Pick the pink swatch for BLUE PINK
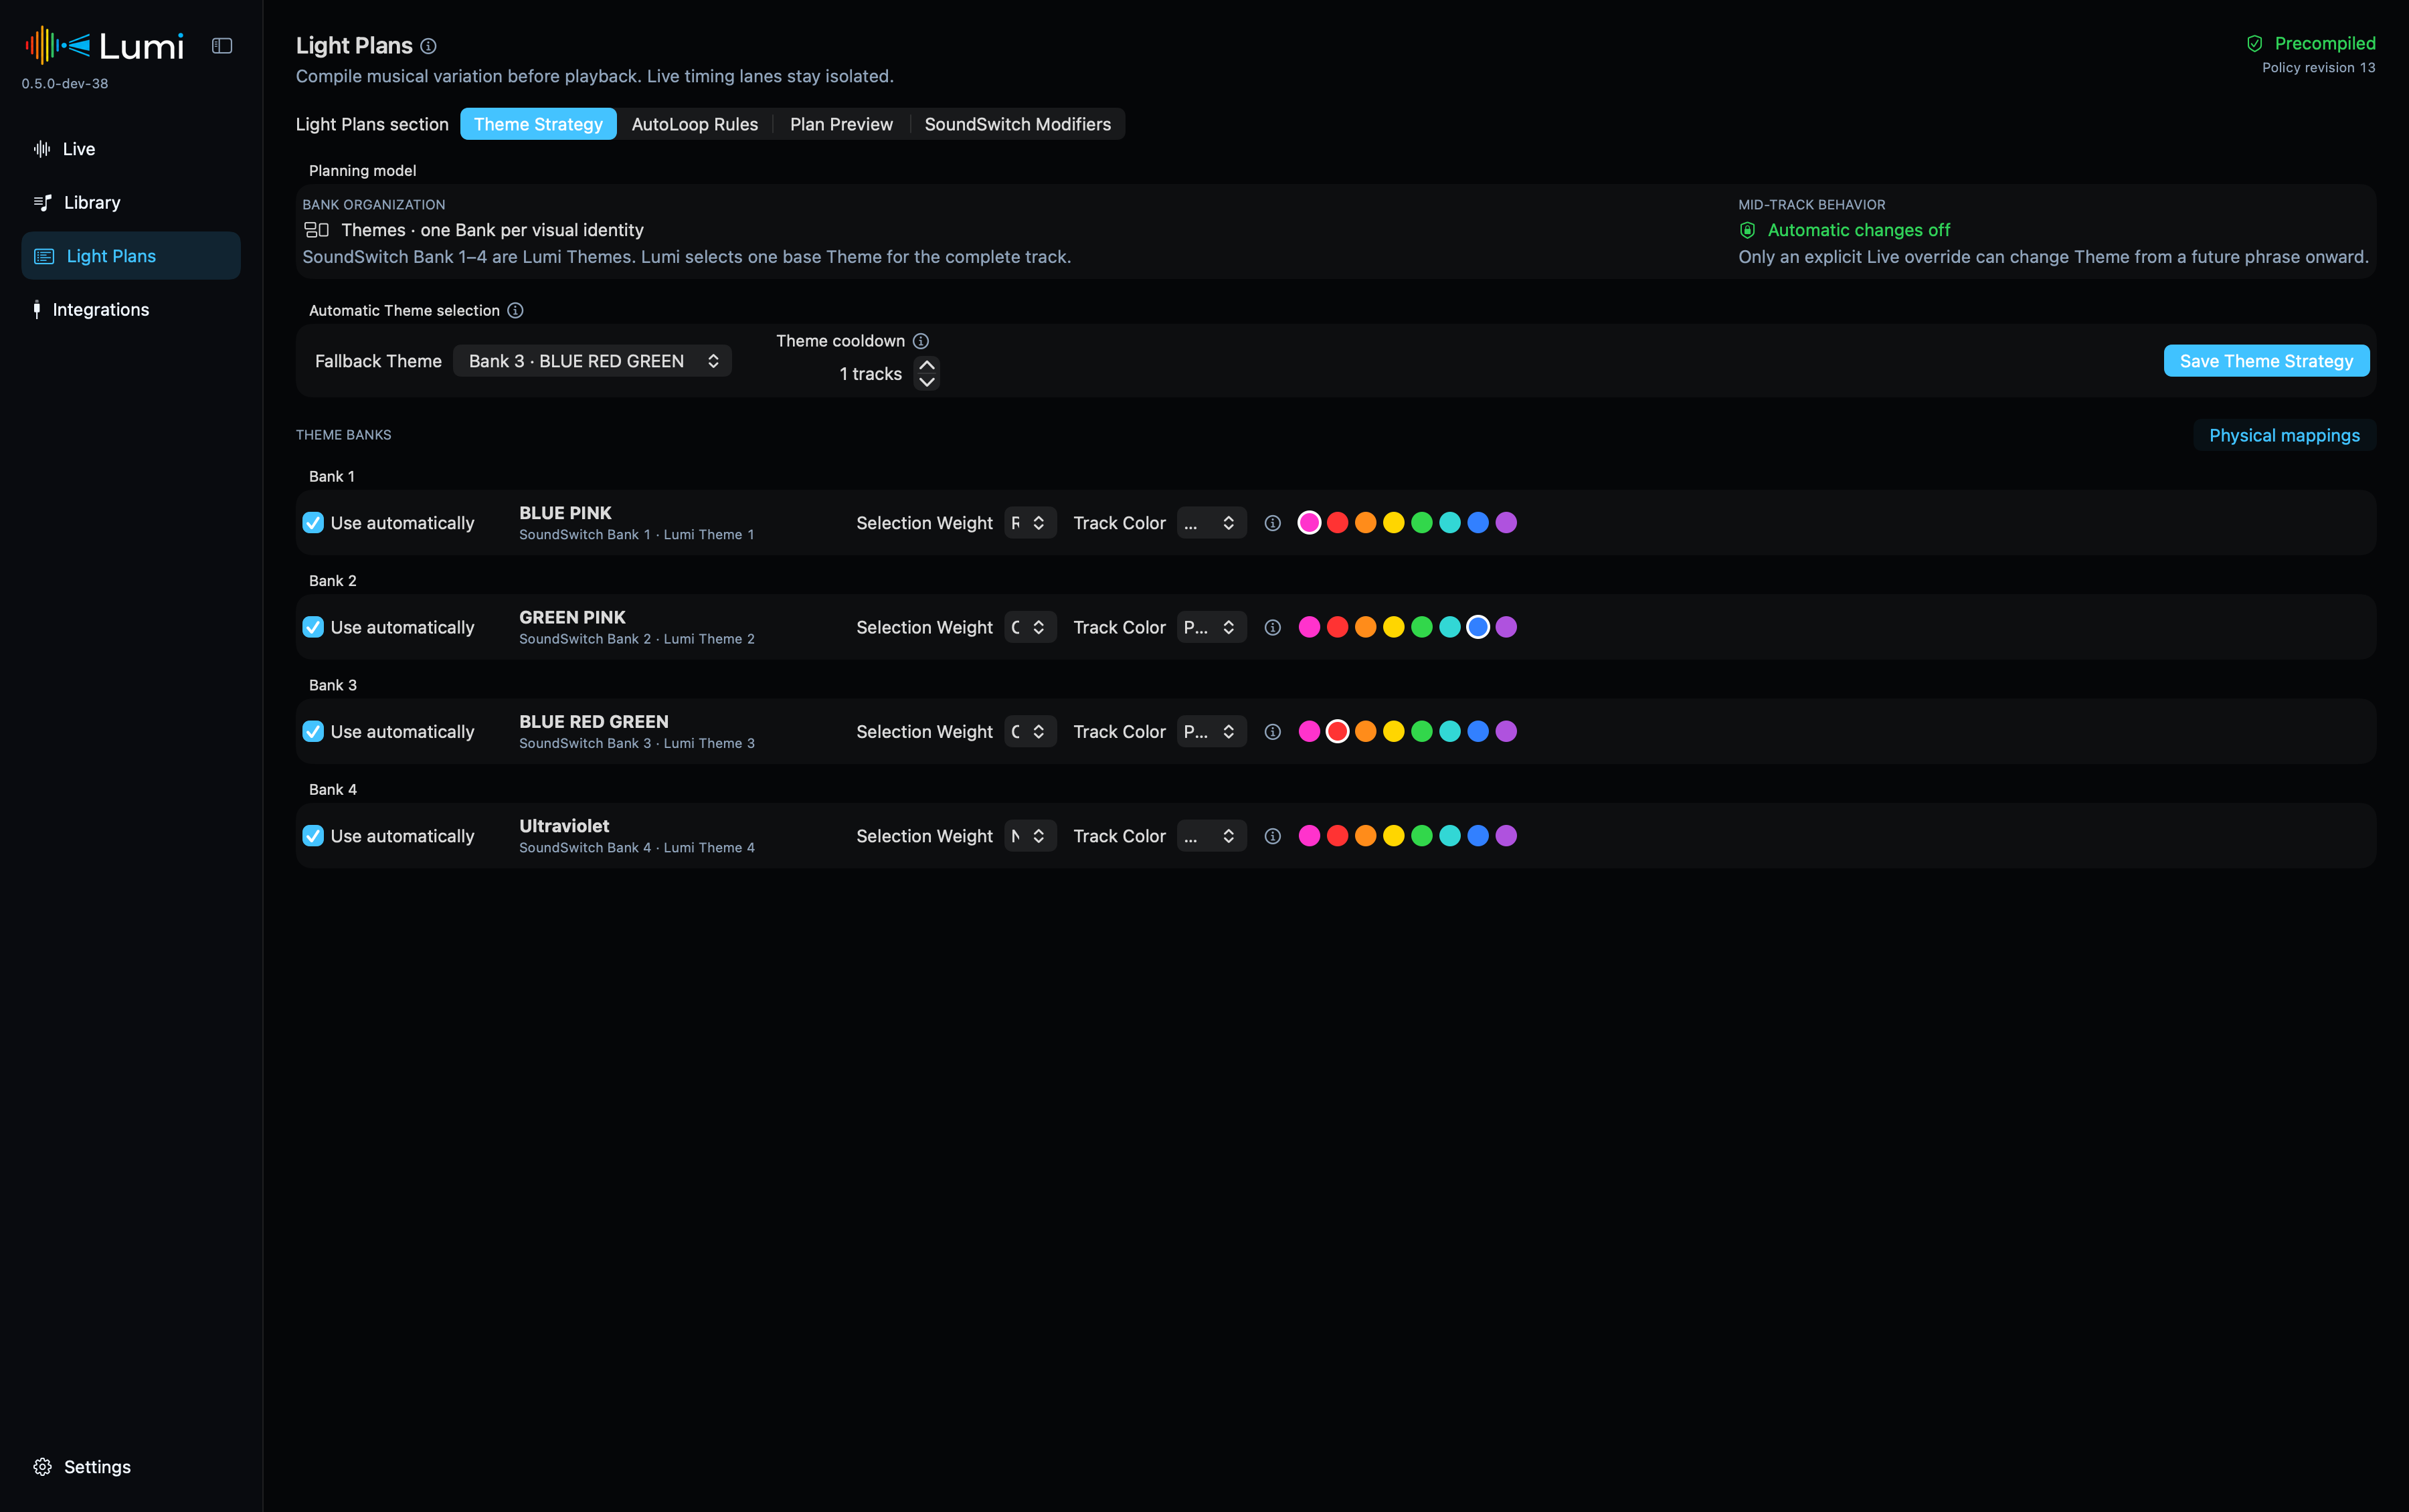The height and width of the screenshot is (1512, 2409). point(1309,523)
